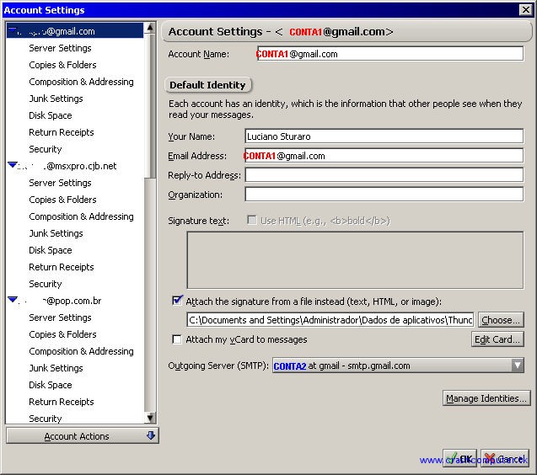Open Return Receipts under pop.com.br
The height and width of the screenshot is (475, 537).
[x=62, y=402]
